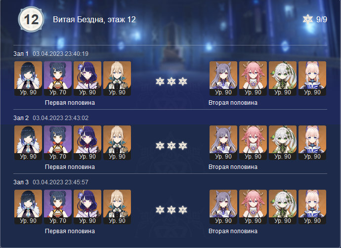Image resolution: width=341 pixels, height=248 pixels.
Task: Click 'Вторая половина' label under Зал 2
Action: point(233,167)
